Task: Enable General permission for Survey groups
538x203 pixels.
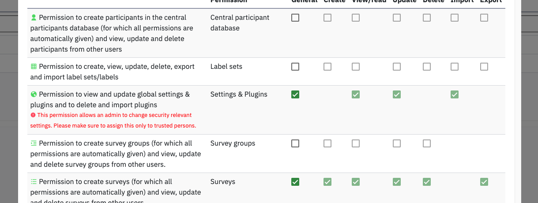Action: [295, 143]
